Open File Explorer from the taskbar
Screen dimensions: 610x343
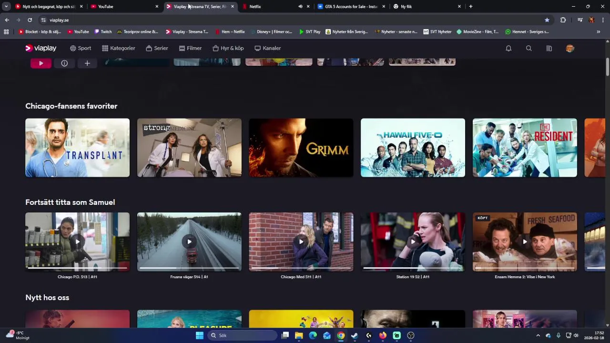pyautogui.click(x=299, y=335)
